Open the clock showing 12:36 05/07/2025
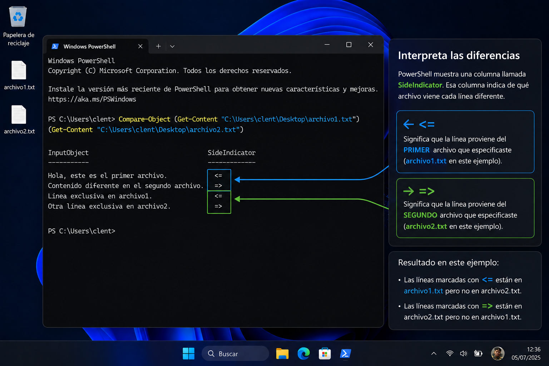549x366 pixels. click(526, 353)
